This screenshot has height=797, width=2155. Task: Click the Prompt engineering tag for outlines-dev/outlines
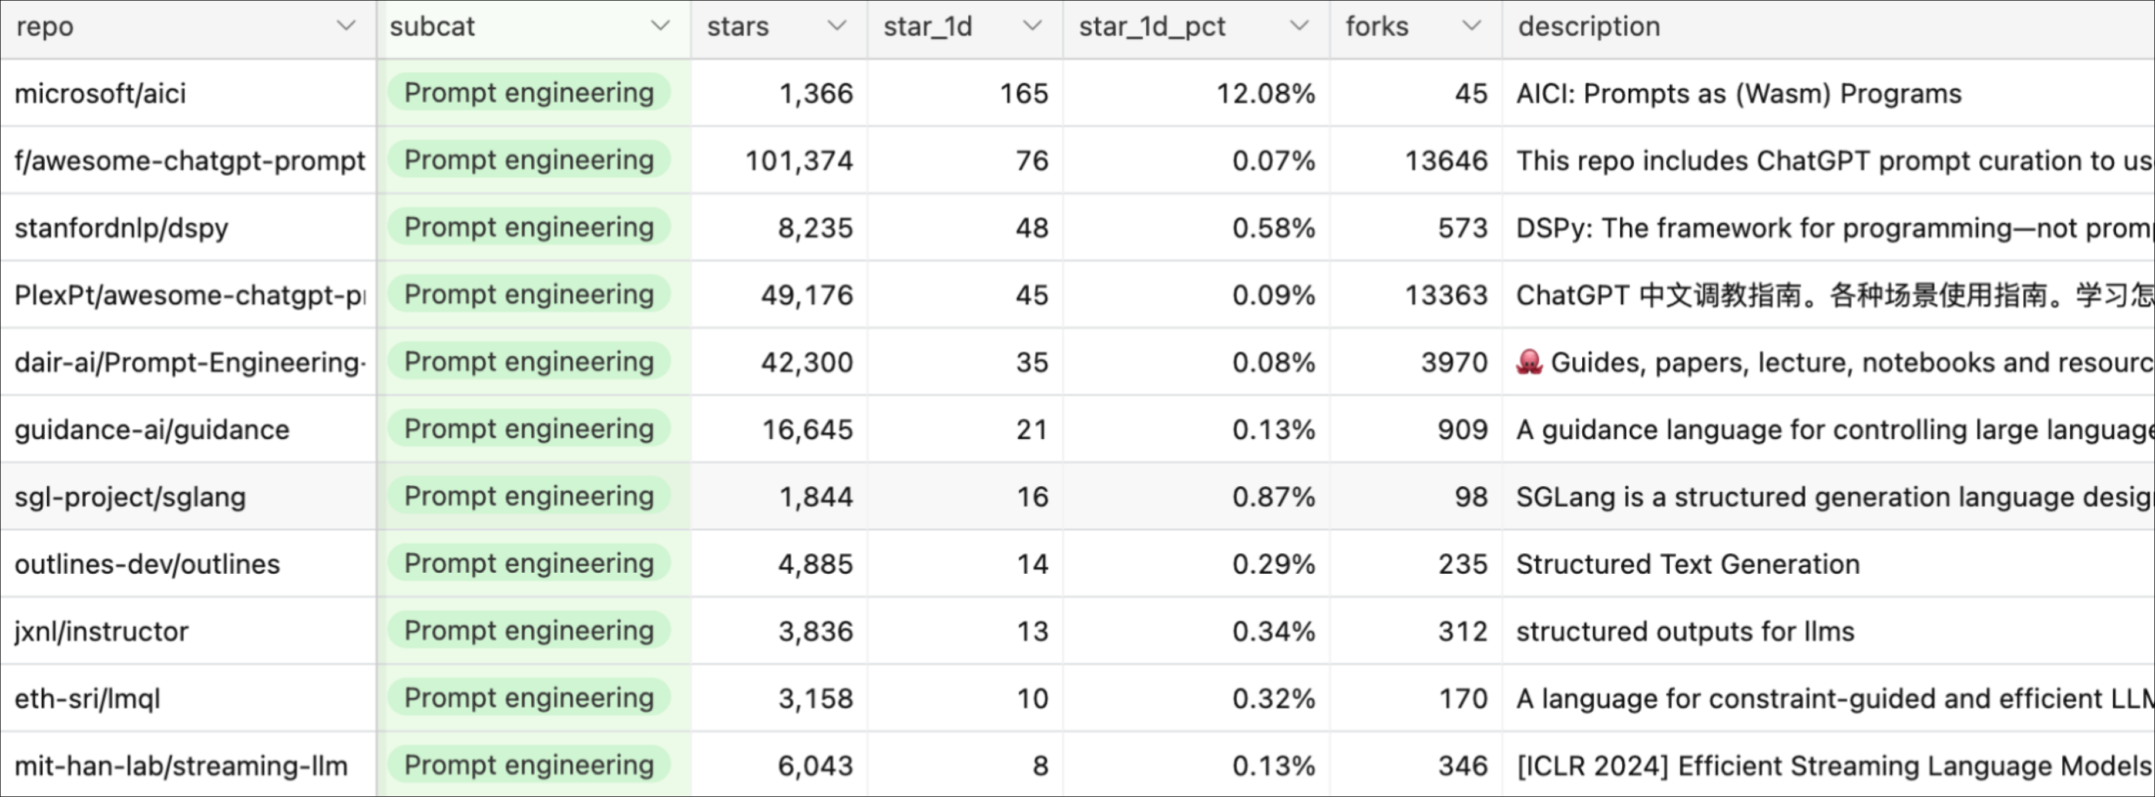click(529, 564)
